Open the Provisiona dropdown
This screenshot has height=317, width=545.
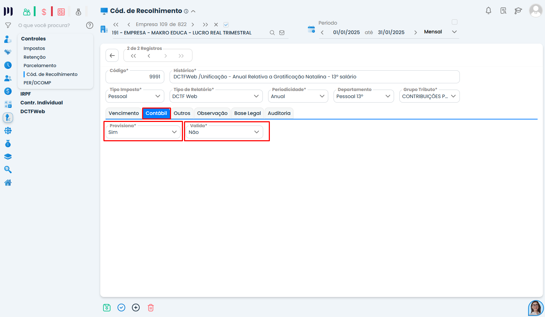point(143,132)
